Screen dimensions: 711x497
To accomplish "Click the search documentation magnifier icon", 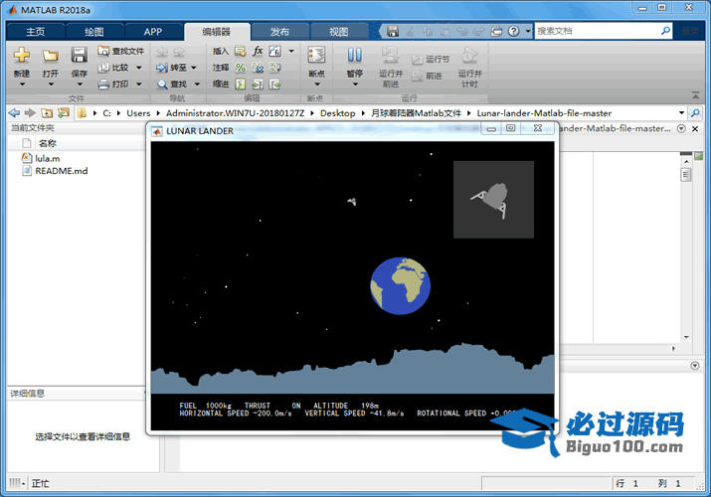I will (x=665, y=31).
